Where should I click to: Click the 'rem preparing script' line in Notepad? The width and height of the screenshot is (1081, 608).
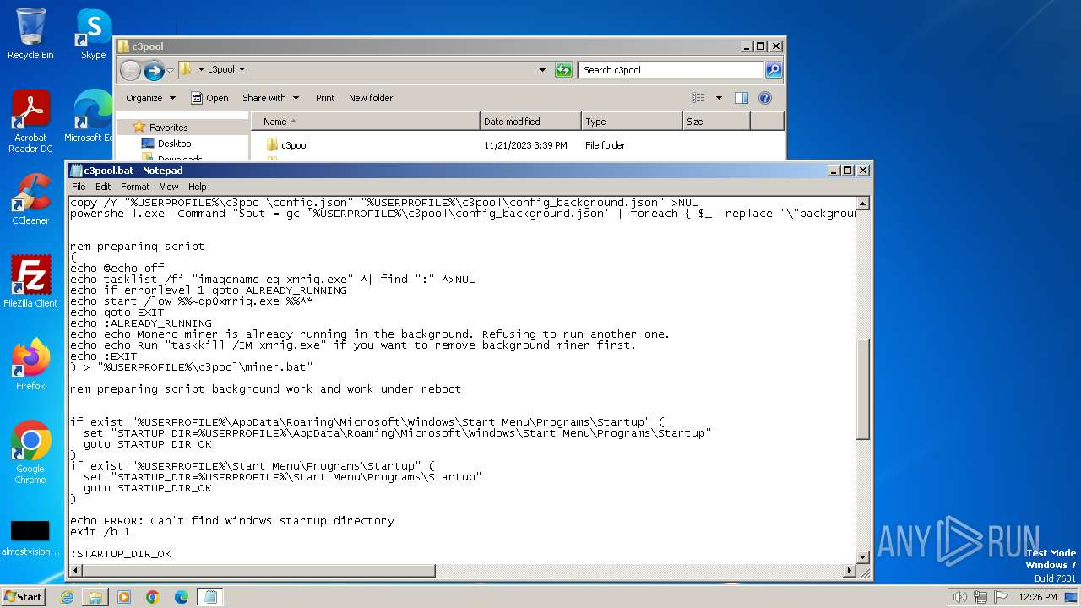137,247
